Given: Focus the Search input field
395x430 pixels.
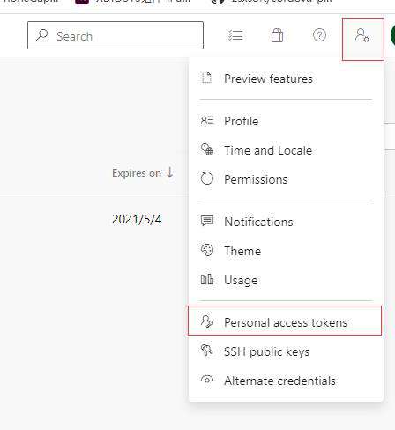Looking at the screenshot, I should (x=116, y=35).
